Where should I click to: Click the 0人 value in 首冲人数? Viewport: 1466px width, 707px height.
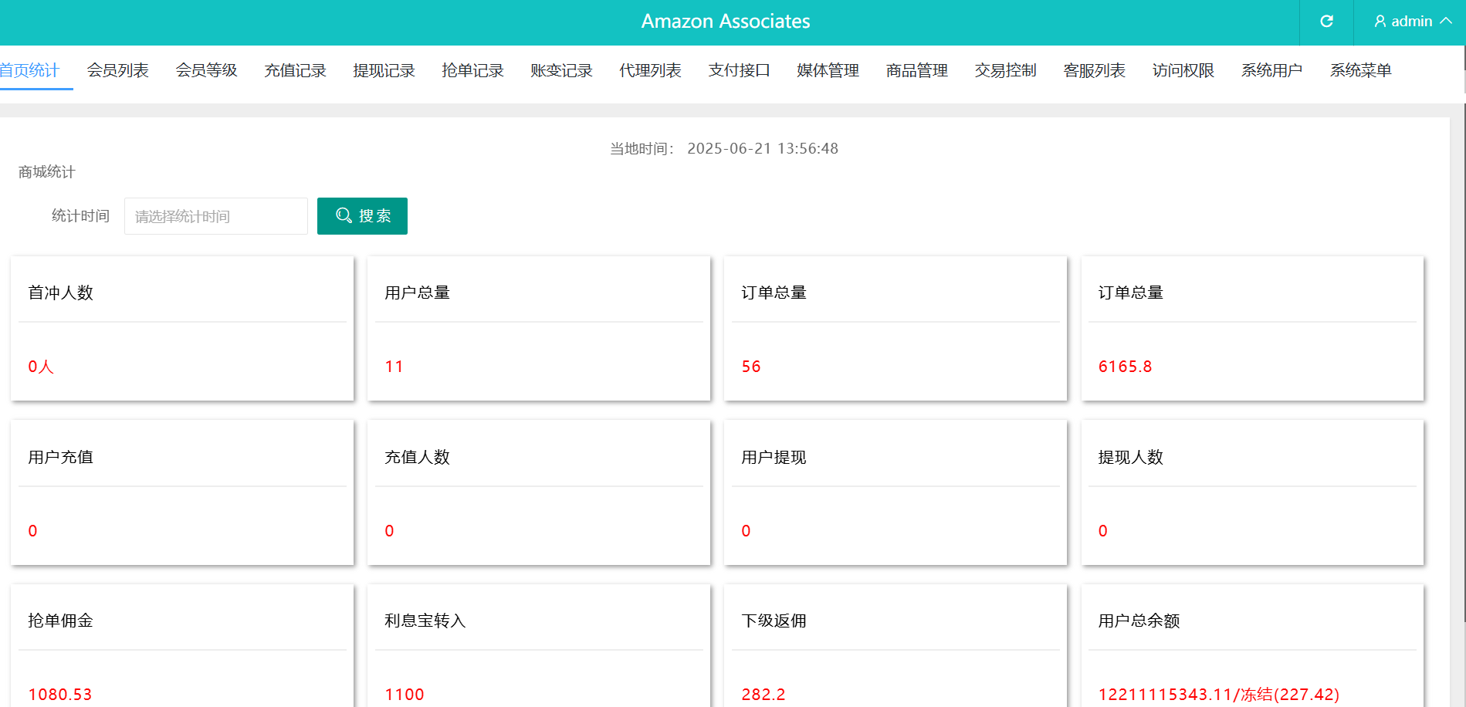pos(41,367)
